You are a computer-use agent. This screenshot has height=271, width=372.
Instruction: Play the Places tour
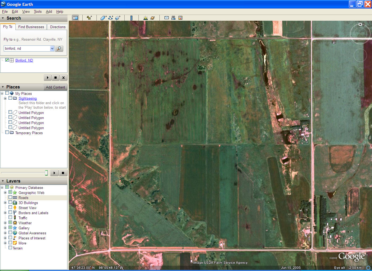pyautogui.click(x=54, y=173)
